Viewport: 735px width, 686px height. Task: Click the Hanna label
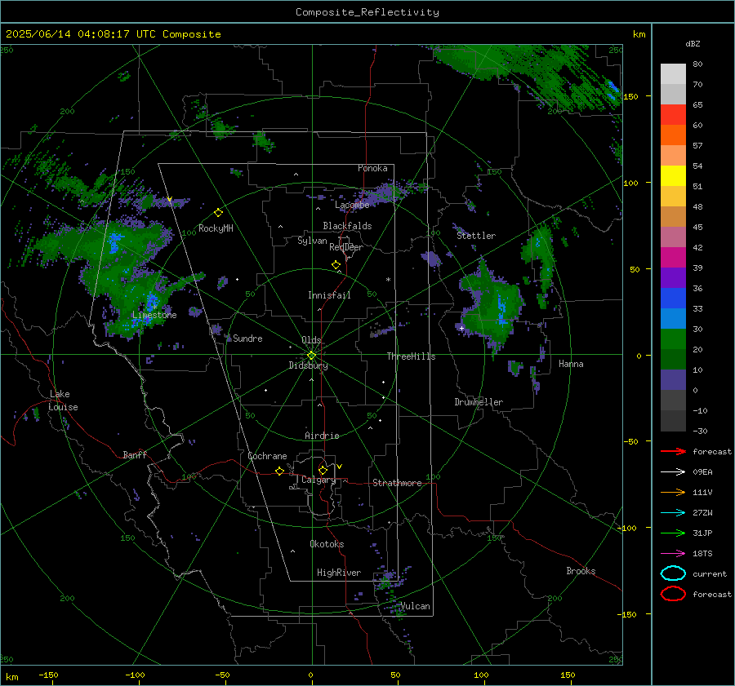(x=571, y=364)
